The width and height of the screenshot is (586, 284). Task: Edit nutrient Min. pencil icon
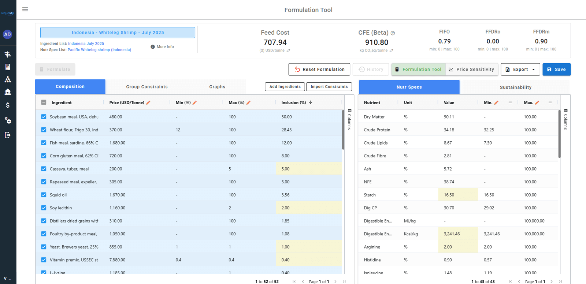coord(496,102)
